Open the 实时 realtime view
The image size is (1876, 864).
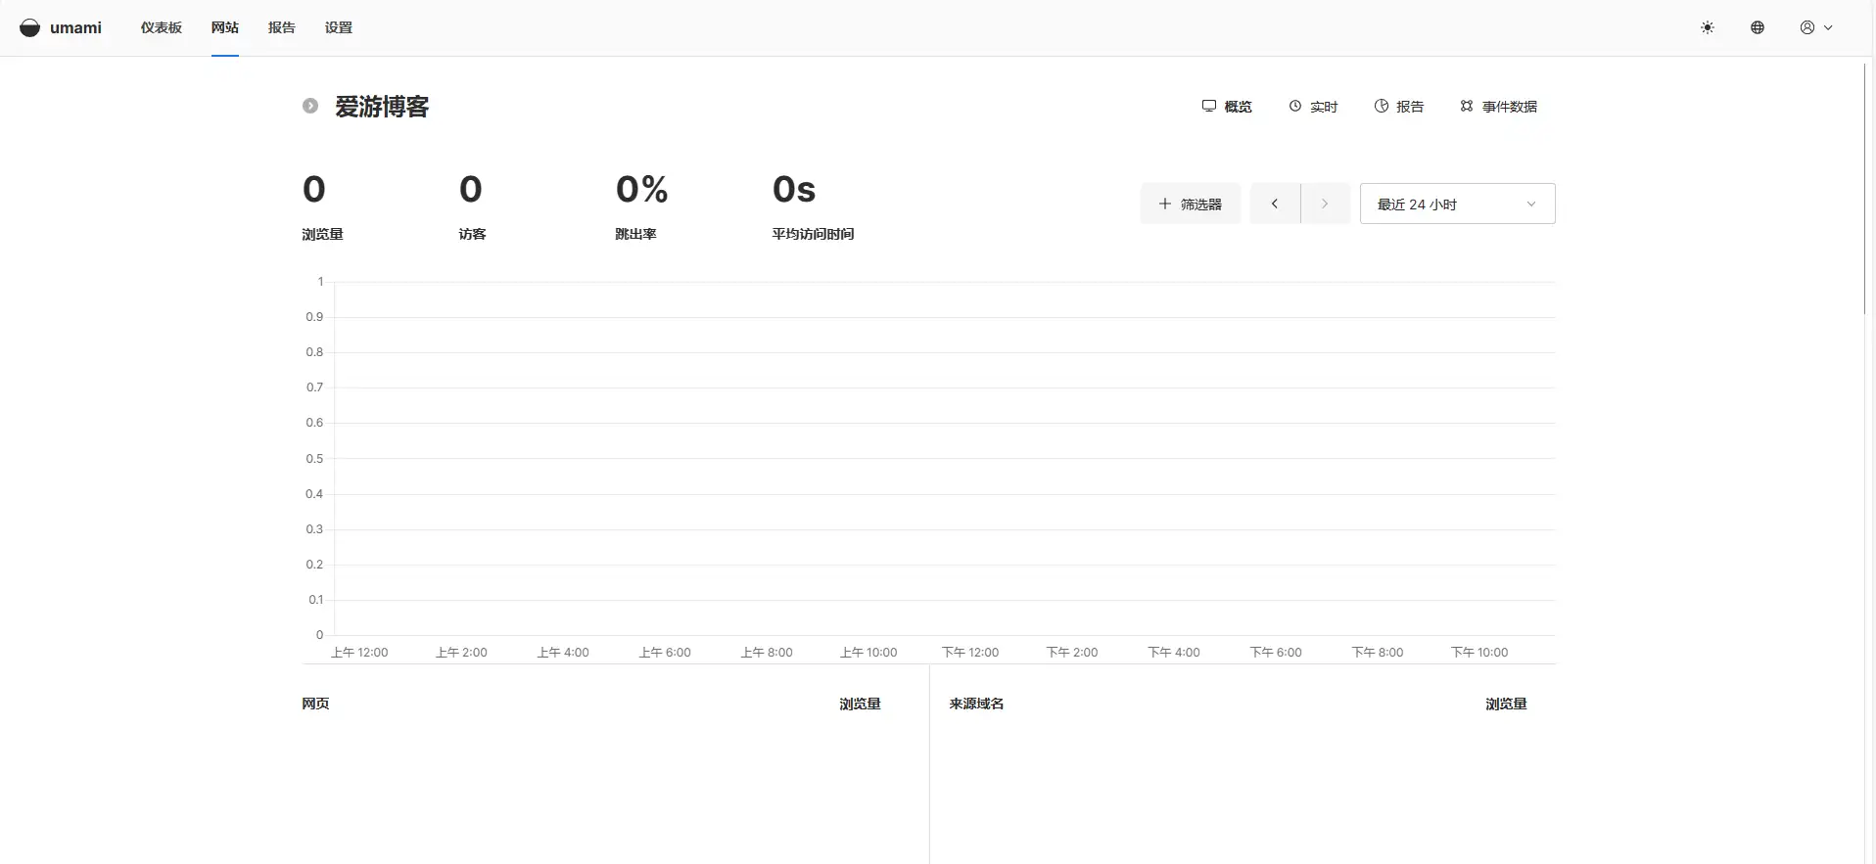tap(1313, 106)
